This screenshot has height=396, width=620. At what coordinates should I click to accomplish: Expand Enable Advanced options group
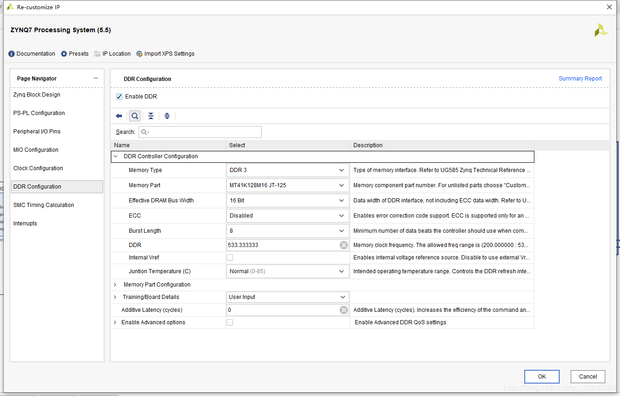coord(116,322)
